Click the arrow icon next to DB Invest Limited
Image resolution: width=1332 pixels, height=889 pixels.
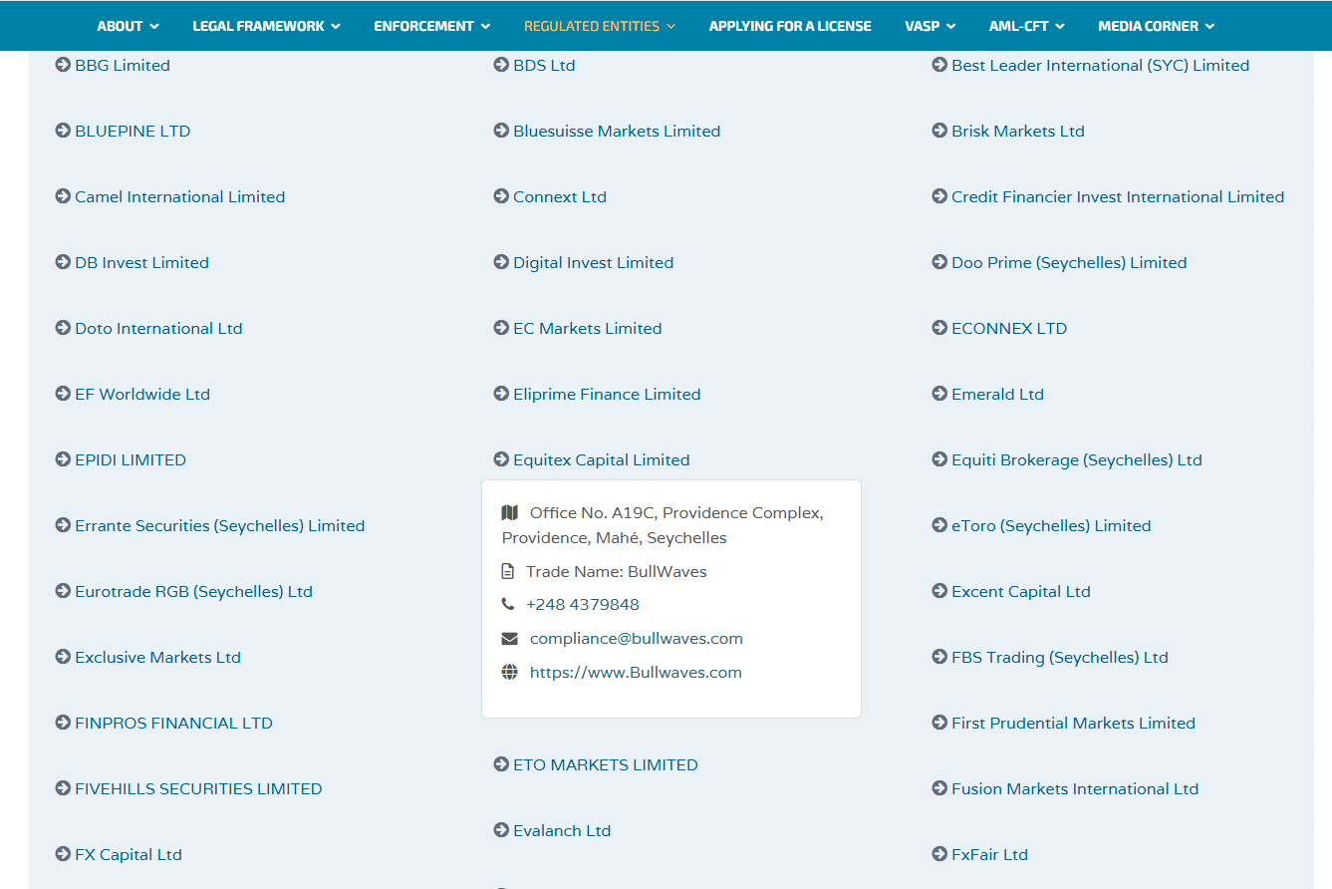[x=63, y=262]
